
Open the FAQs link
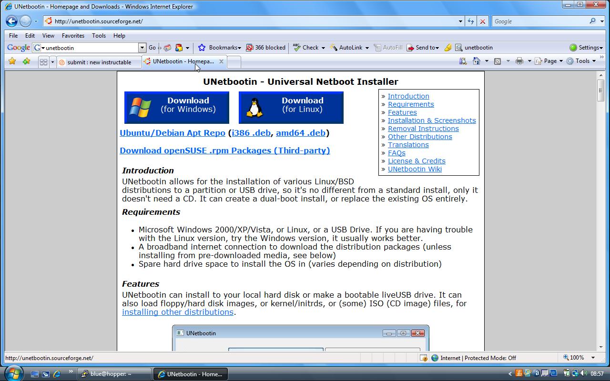[x=396, y=153]
